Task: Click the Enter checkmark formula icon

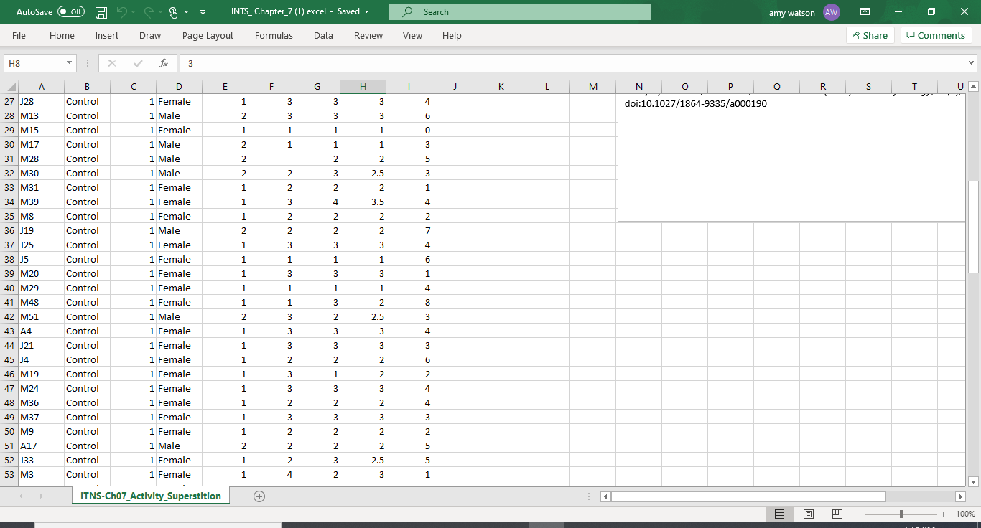Action: tap(137, 63)
